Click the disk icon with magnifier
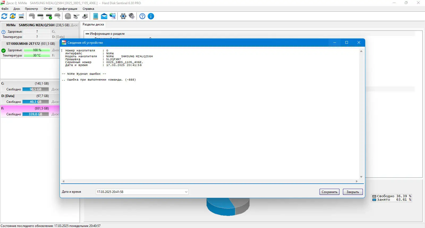The height and width of the screenshot is (228, 425). tap(57, 16)
